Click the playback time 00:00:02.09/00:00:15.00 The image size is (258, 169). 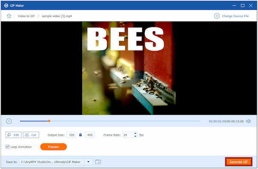(x=226, y=121)
